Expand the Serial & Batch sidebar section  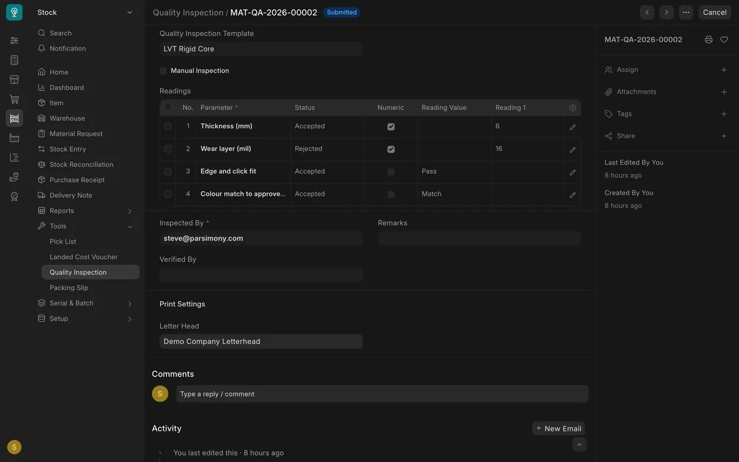pos(129,304)
